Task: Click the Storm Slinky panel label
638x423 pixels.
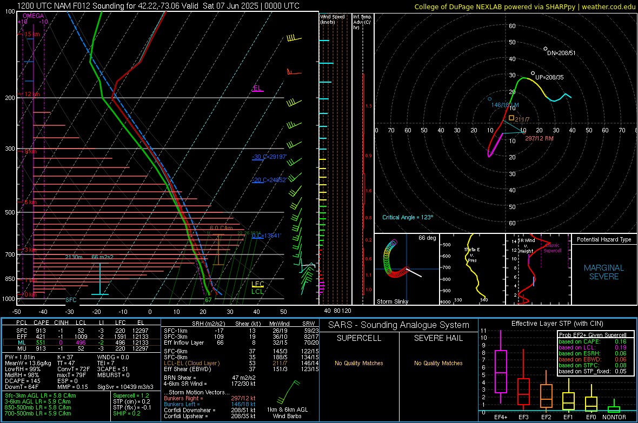Action: [392, 301]
